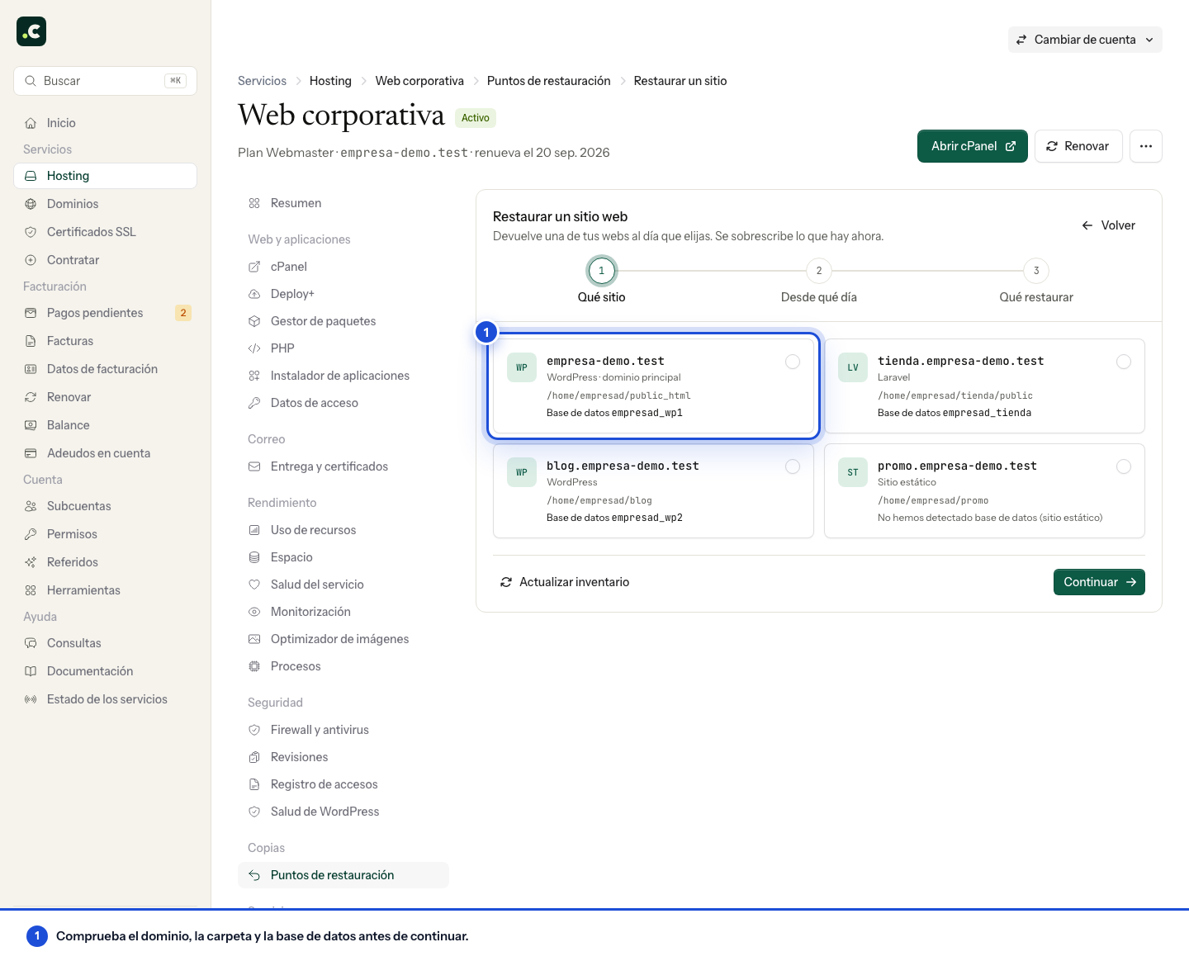Click the Continuar button
The height and width of the screenshot is (961, 1189).
(1099, 582)
